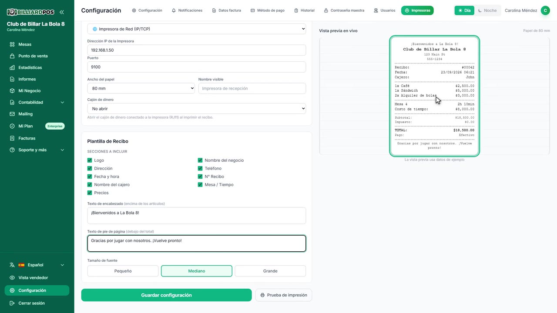Click the Spanish flag icon

(21, 265)
